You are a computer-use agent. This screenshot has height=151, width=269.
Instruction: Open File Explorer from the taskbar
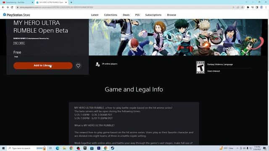pyautogui.click(x=64, y=148)
